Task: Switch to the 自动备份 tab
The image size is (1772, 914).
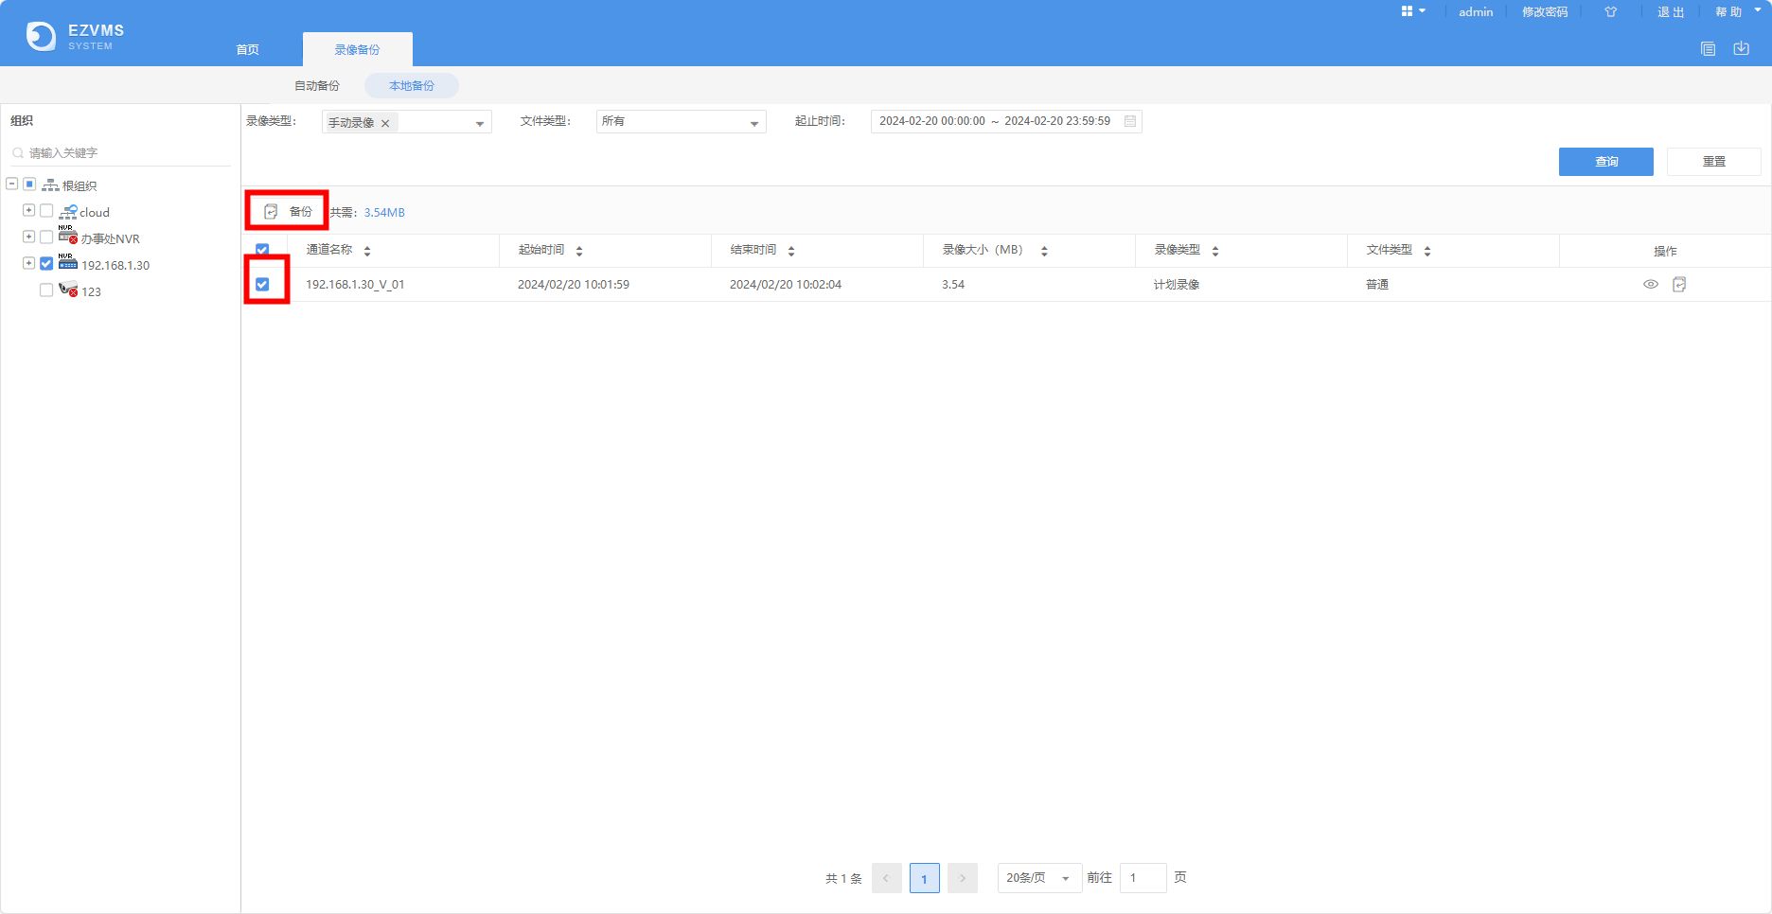Action: click(316, 85)
